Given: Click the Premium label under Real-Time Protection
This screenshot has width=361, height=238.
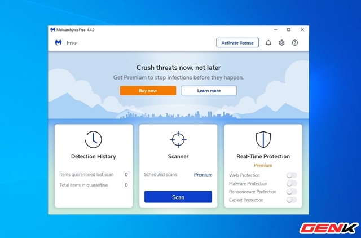Looking at the screenshot, I should click(263, 165).
